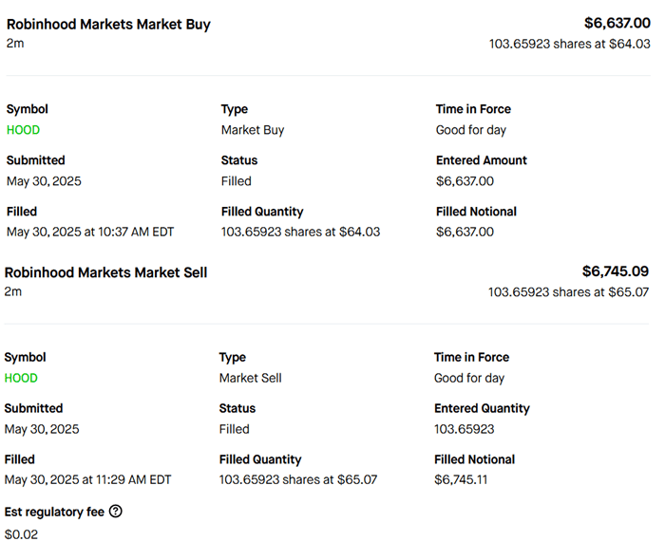The width and height of the screenshot is (665, 560).
Task: Open the HOOD symbol link in sell order
Action: 21,378
